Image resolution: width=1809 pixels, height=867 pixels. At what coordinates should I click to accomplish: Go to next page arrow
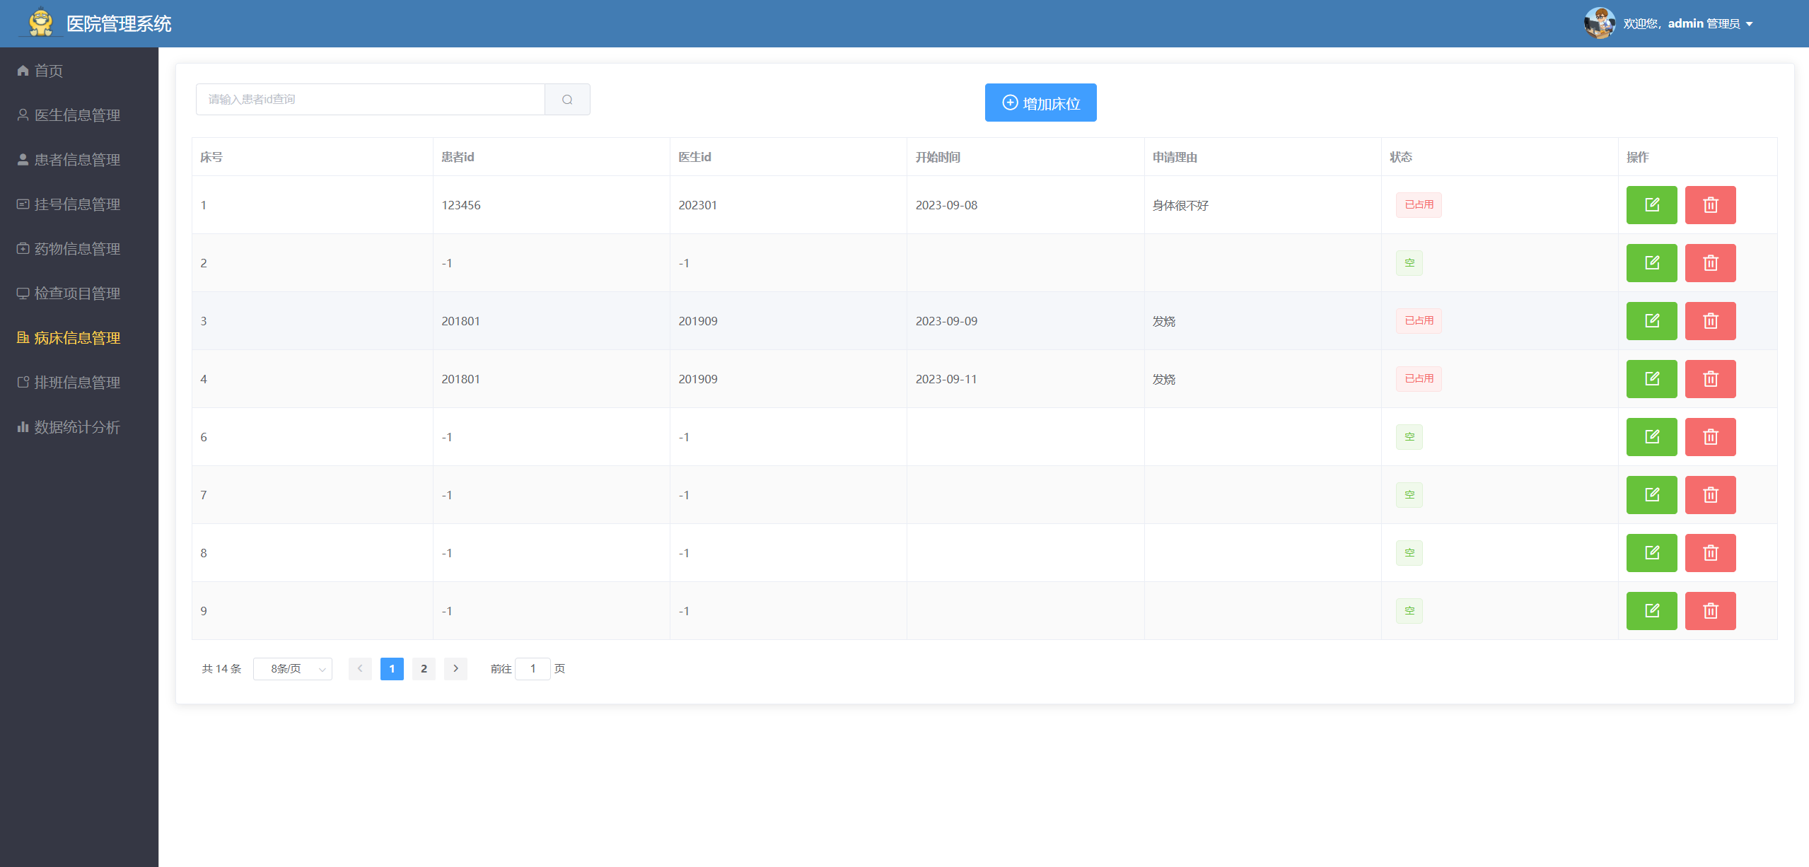coord(455,669)
